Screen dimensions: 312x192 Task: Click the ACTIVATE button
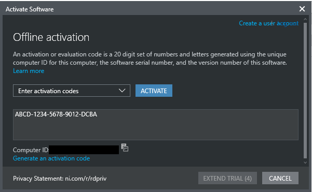(154, 91)
